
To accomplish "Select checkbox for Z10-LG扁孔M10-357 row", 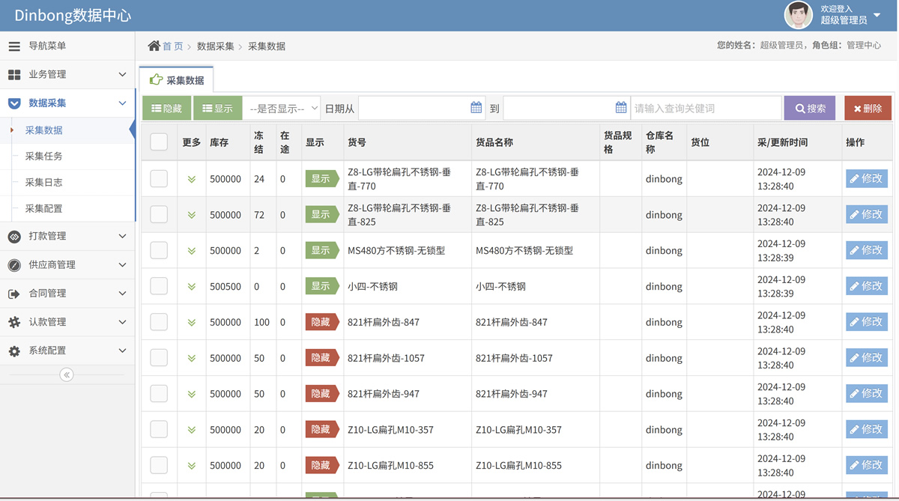I will pos(159,430).
